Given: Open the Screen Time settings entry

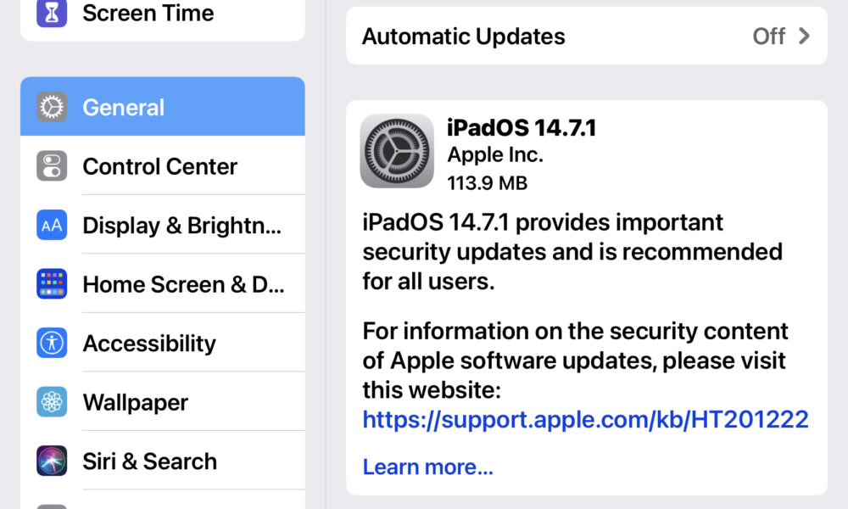Looking at the screenshot, I should coord(163,16).
